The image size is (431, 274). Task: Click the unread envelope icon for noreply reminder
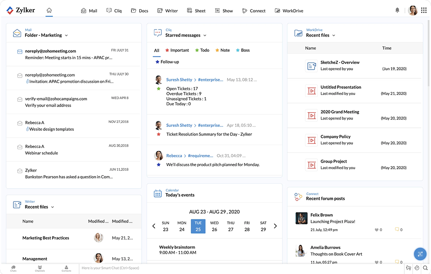coord(20,51)
